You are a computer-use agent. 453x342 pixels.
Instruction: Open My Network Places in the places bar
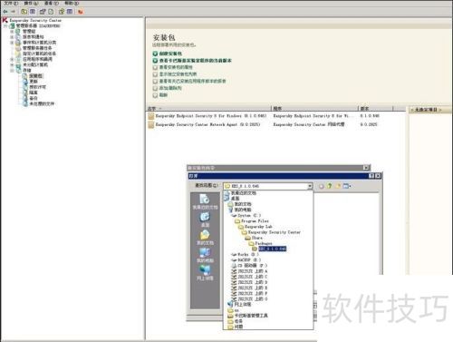click(205, 272)
